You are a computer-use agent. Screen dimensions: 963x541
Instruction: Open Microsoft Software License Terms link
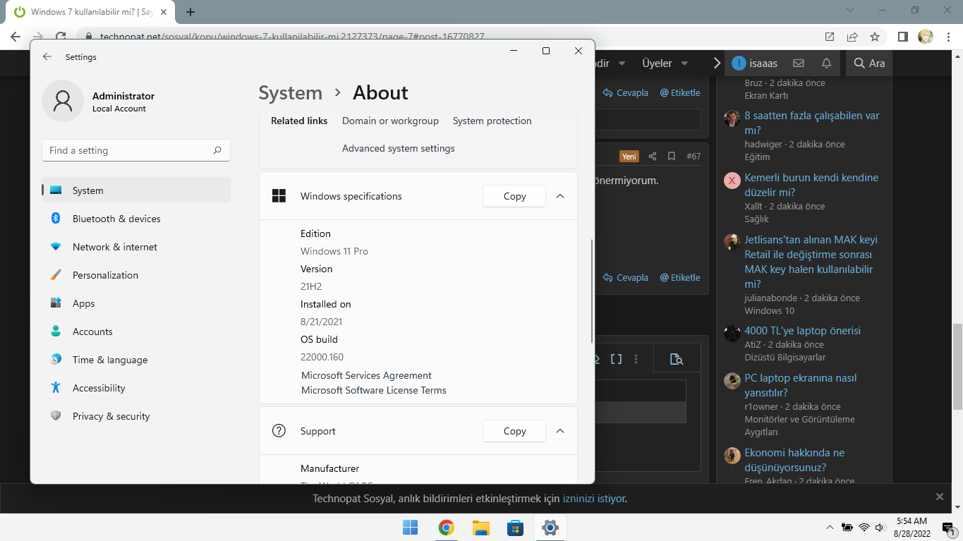374,390
